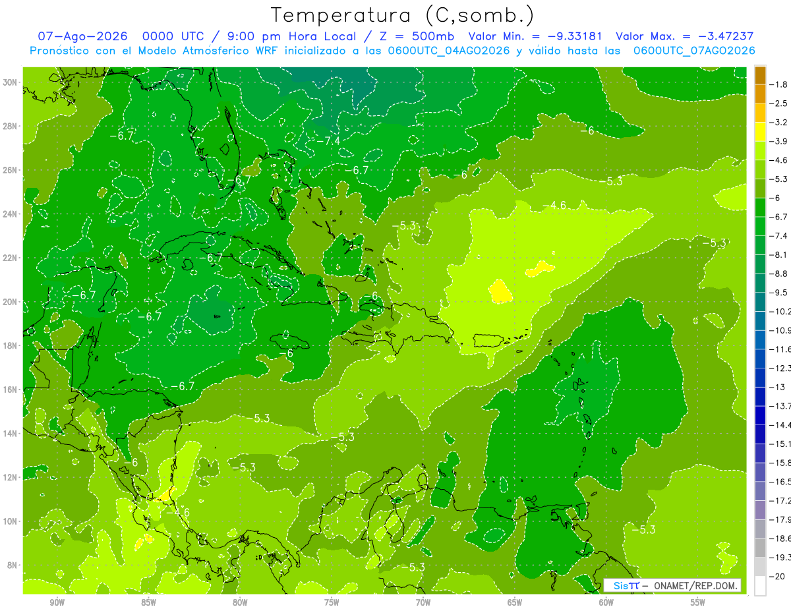The image size is (791, 611).
Task: Click the '0600UTC_07AGO2026' valid-until time
Action: (695, 51)
